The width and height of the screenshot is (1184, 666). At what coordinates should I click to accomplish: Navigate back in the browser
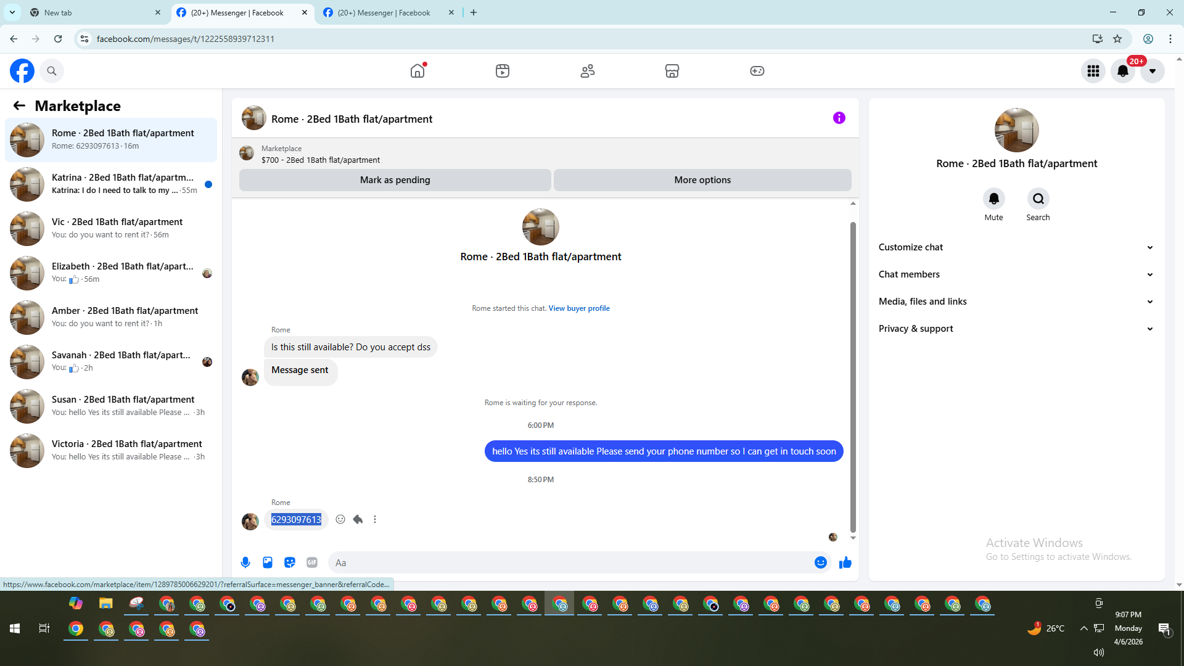[x=14, y=39]
